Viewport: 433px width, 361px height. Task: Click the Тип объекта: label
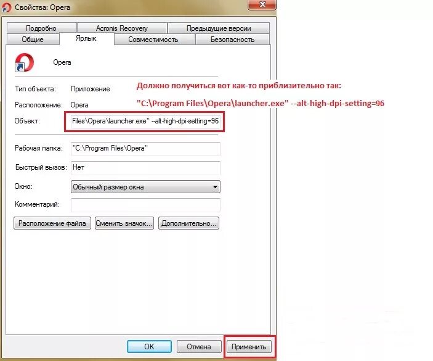(x=35, y=89)
